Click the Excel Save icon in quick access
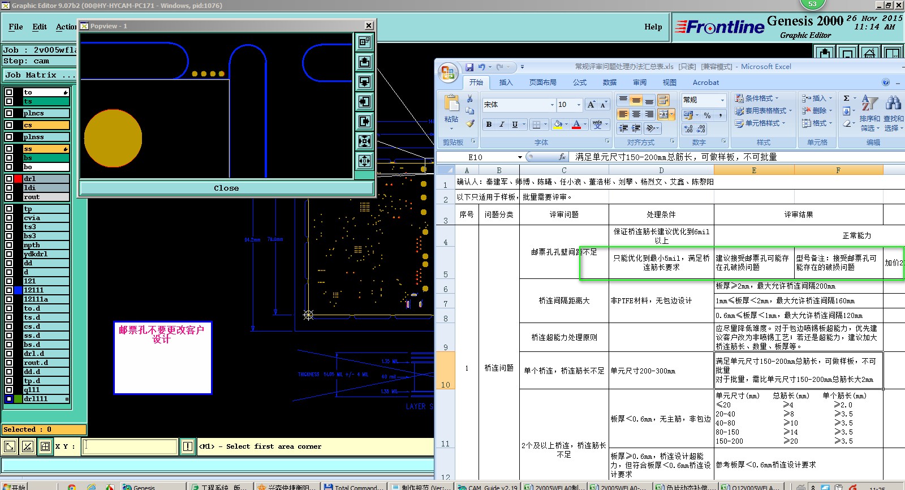This screenshot has height=490, width=905. tap(469, 67)
